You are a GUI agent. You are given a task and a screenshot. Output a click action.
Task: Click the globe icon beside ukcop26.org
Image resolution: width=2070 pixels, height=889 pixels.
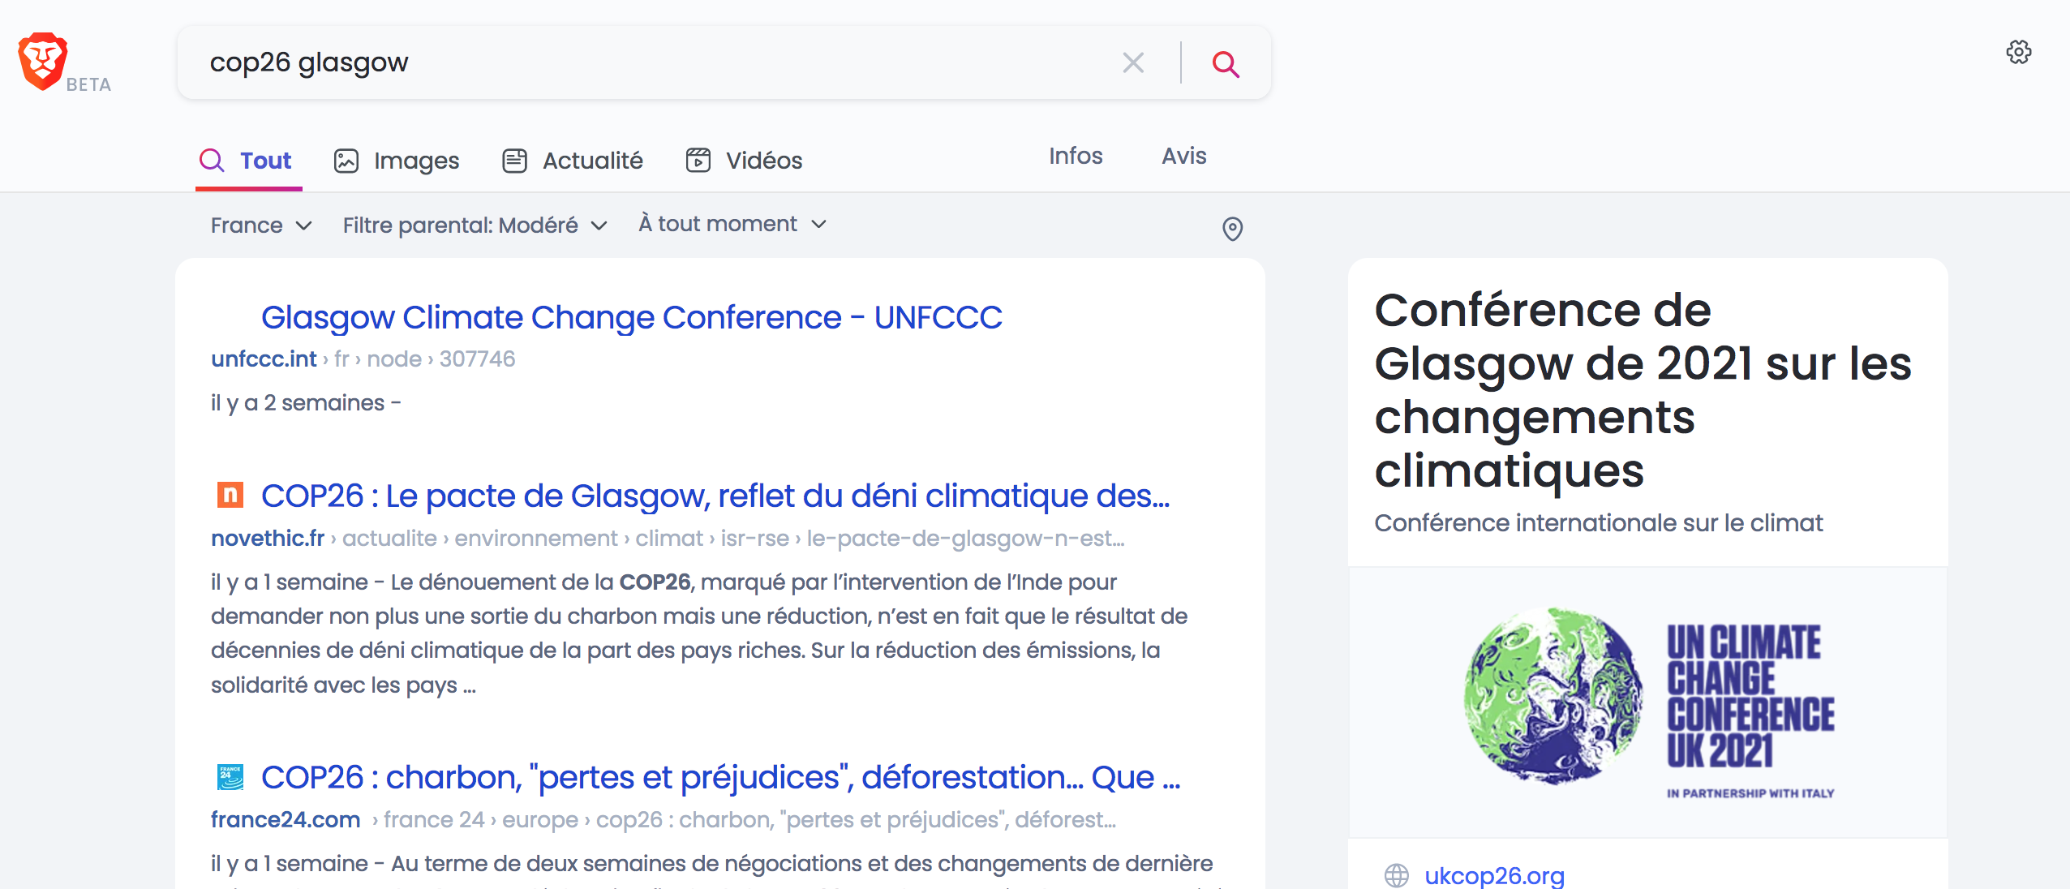[1396, 875]
